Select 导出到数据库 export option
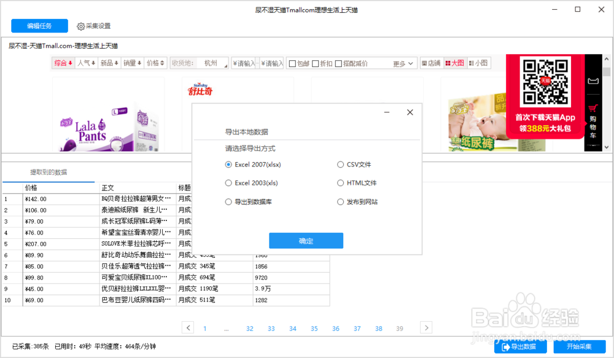 coord(248,201)
